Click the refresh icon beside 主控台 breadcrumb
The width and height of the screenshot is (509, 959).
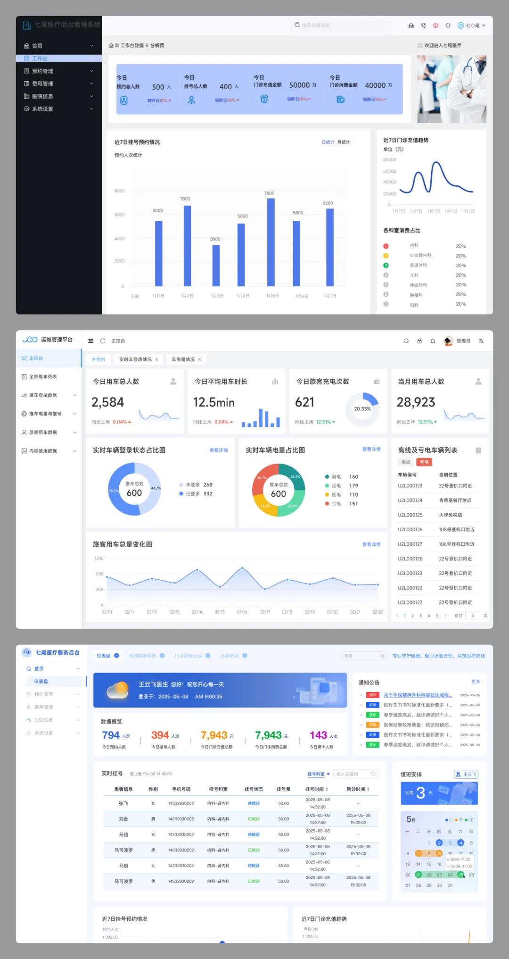(x=103, y=341)
